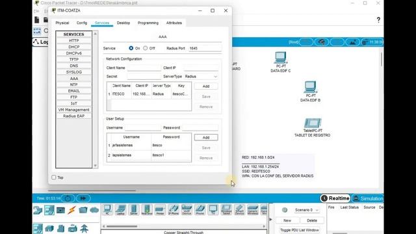416x234 pixels.
Task: Open the DHCP service
Action: click(73, 47)
